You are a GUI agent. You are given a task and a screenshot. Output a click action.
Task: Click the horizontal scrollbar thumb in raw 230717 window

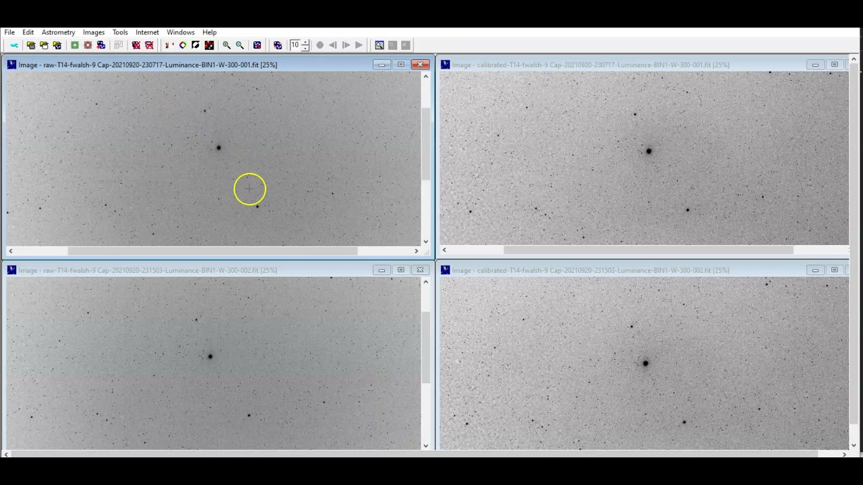212,251
